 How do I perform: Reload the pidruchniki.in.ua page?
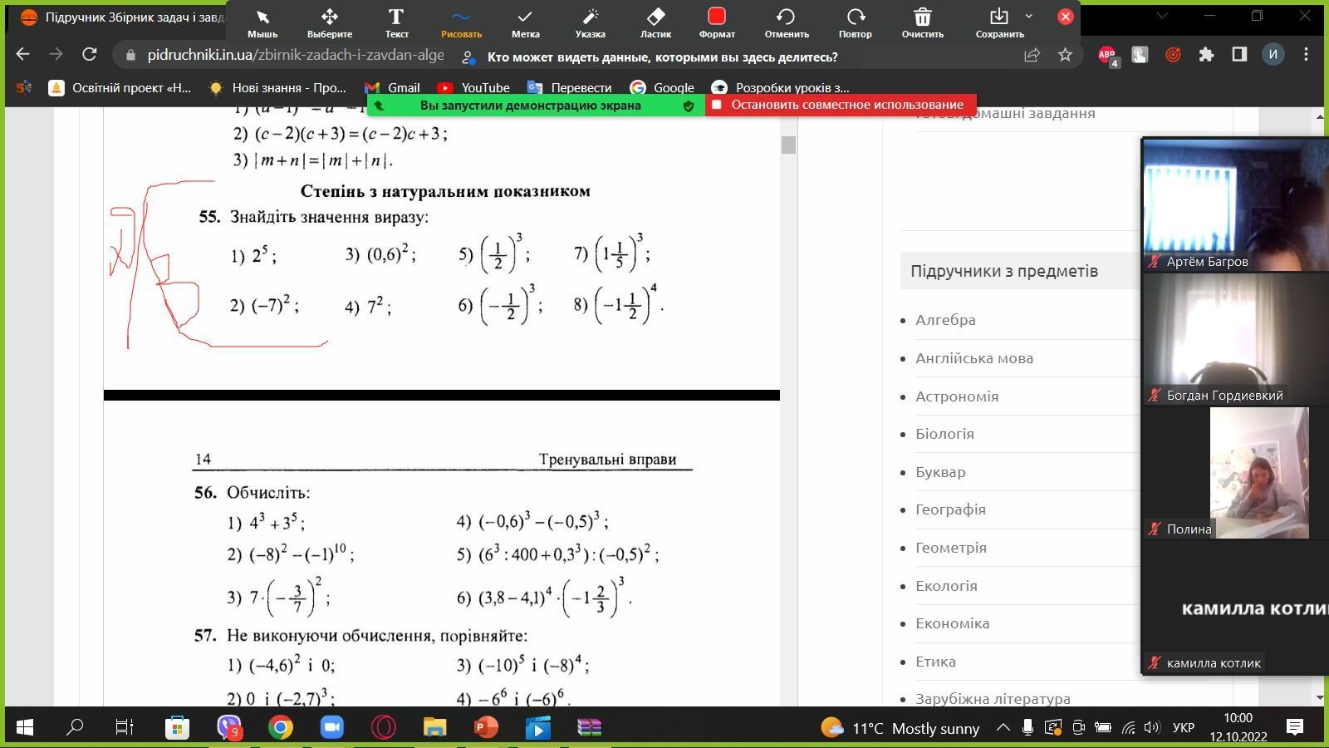coord(89,55)
